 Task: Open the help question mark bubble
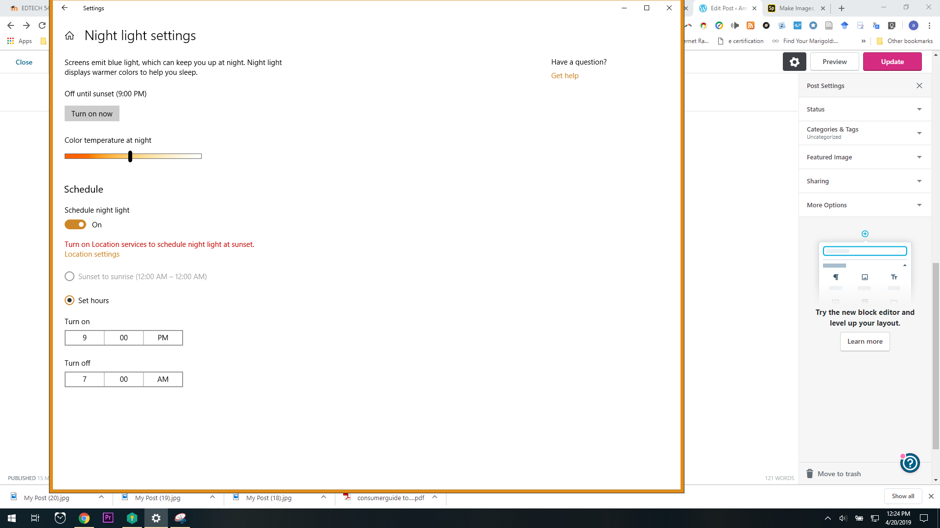pos(910,463)
